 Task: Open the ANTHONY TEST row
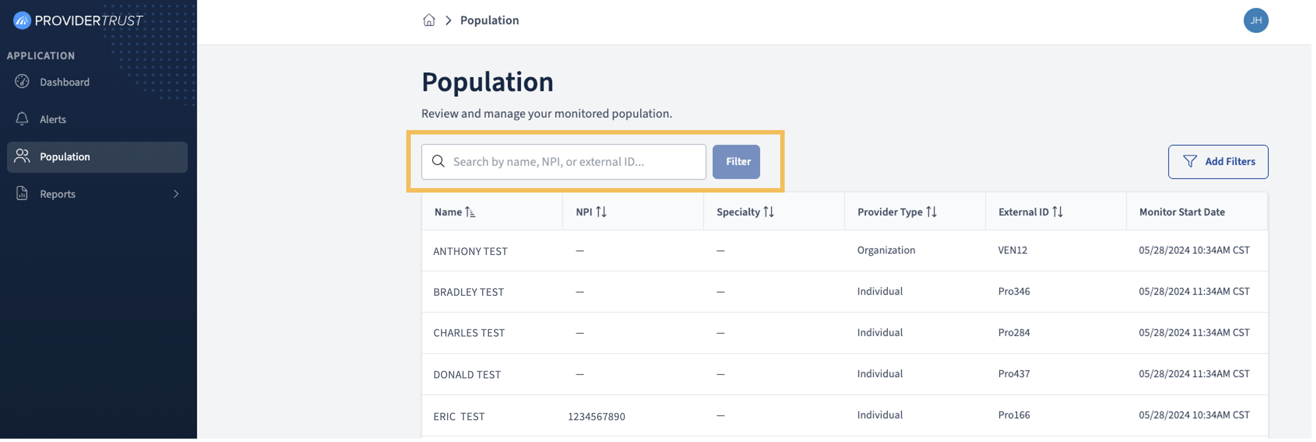[x=845, y=251]
